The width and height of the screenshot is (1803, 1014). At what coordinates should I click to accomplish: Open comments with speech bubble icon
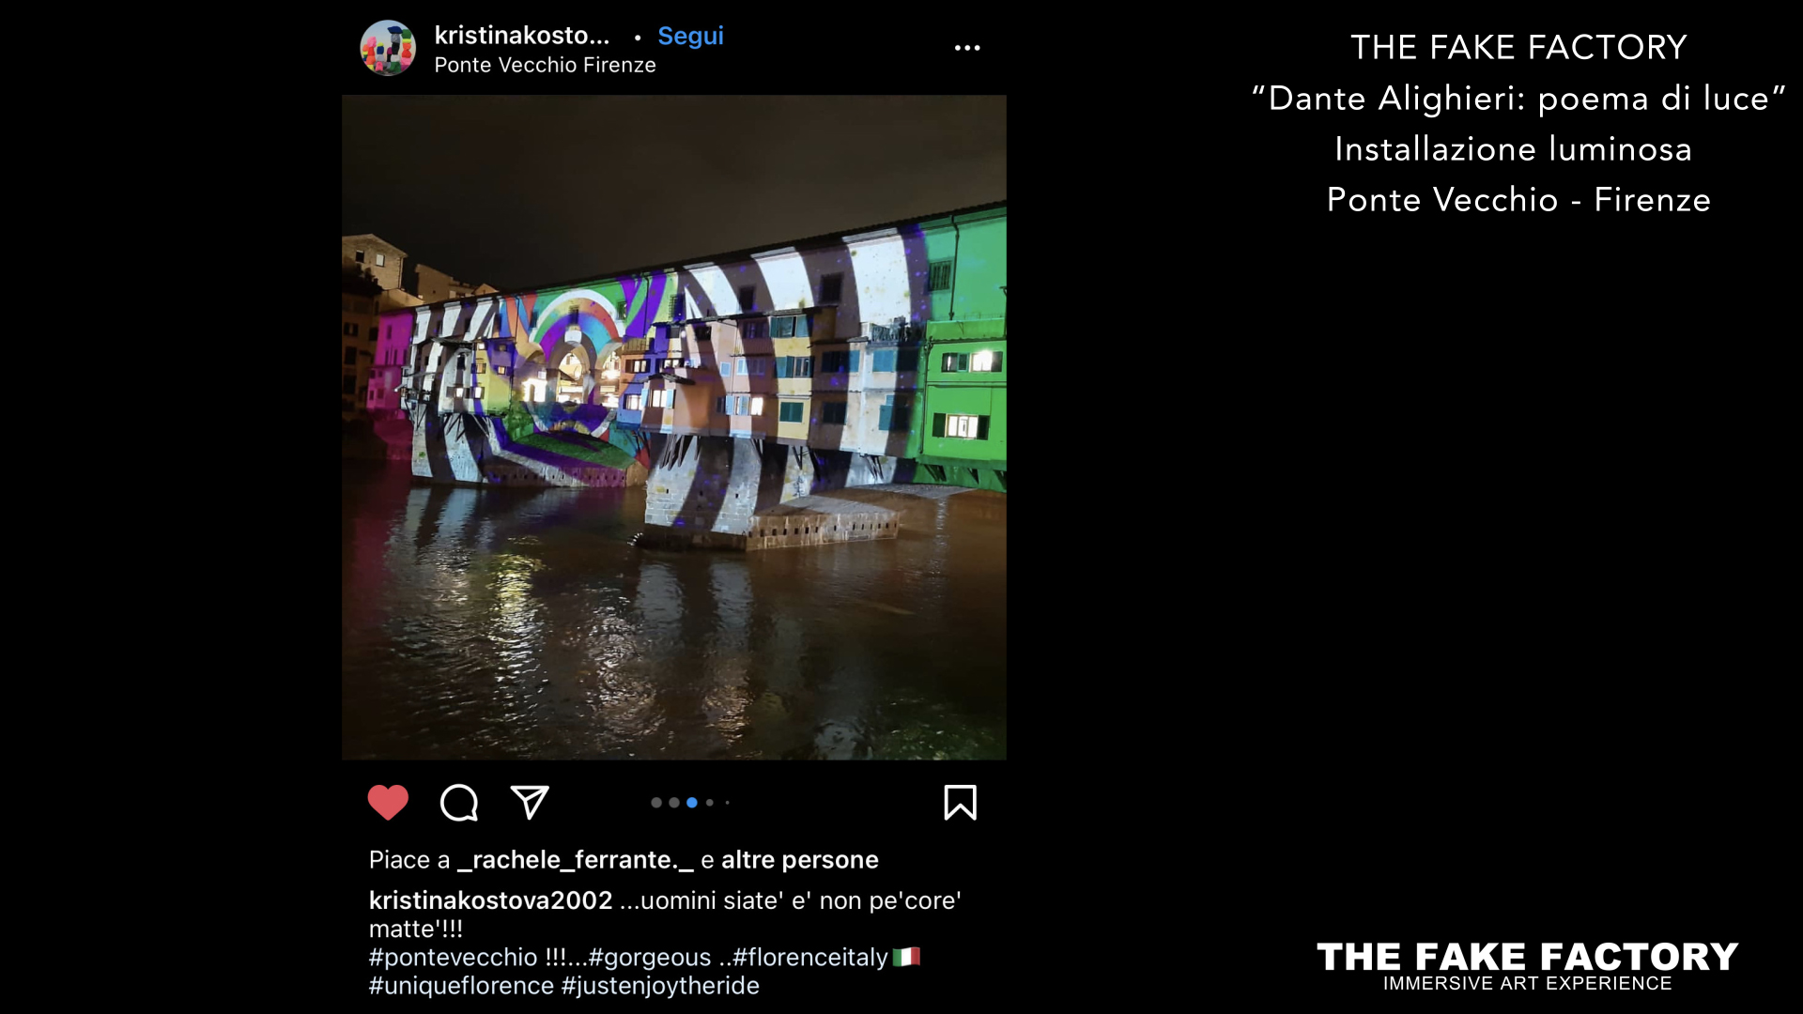[x=459, y=803]
